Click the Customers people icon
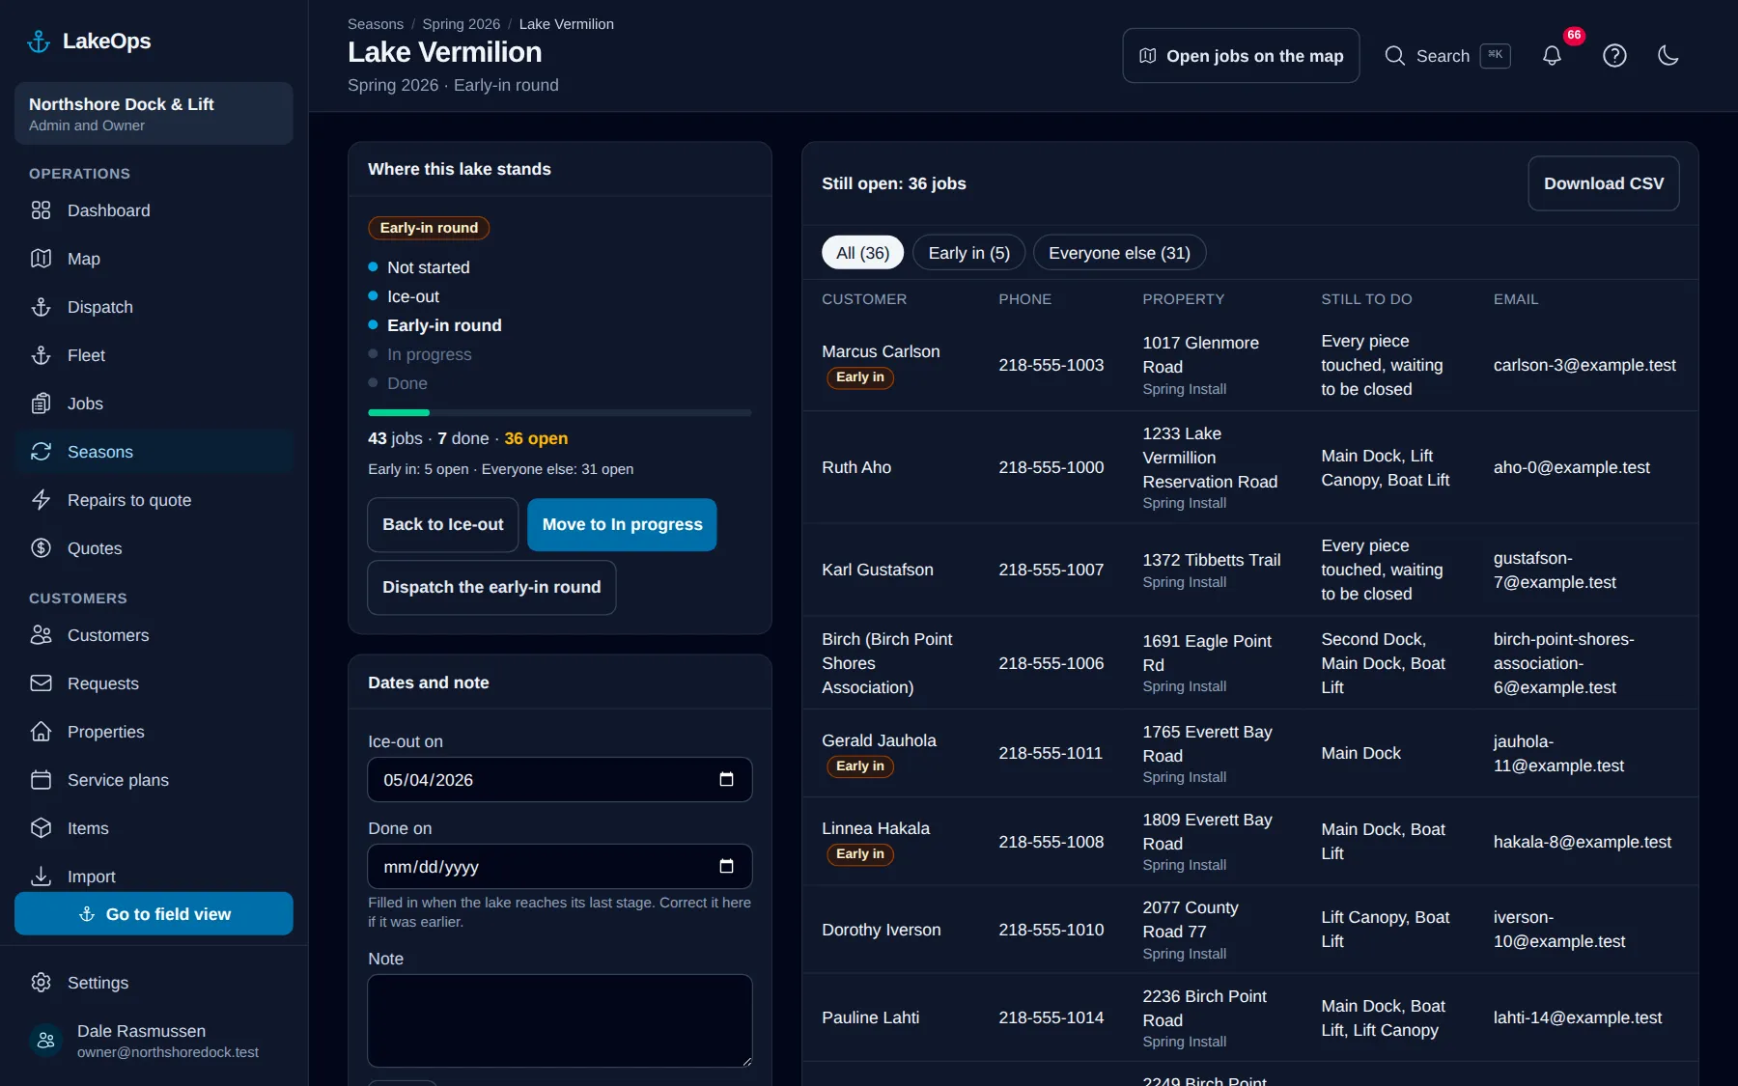The width and height of the screenshot is (1738, 1086). click(x=41, y=635)
